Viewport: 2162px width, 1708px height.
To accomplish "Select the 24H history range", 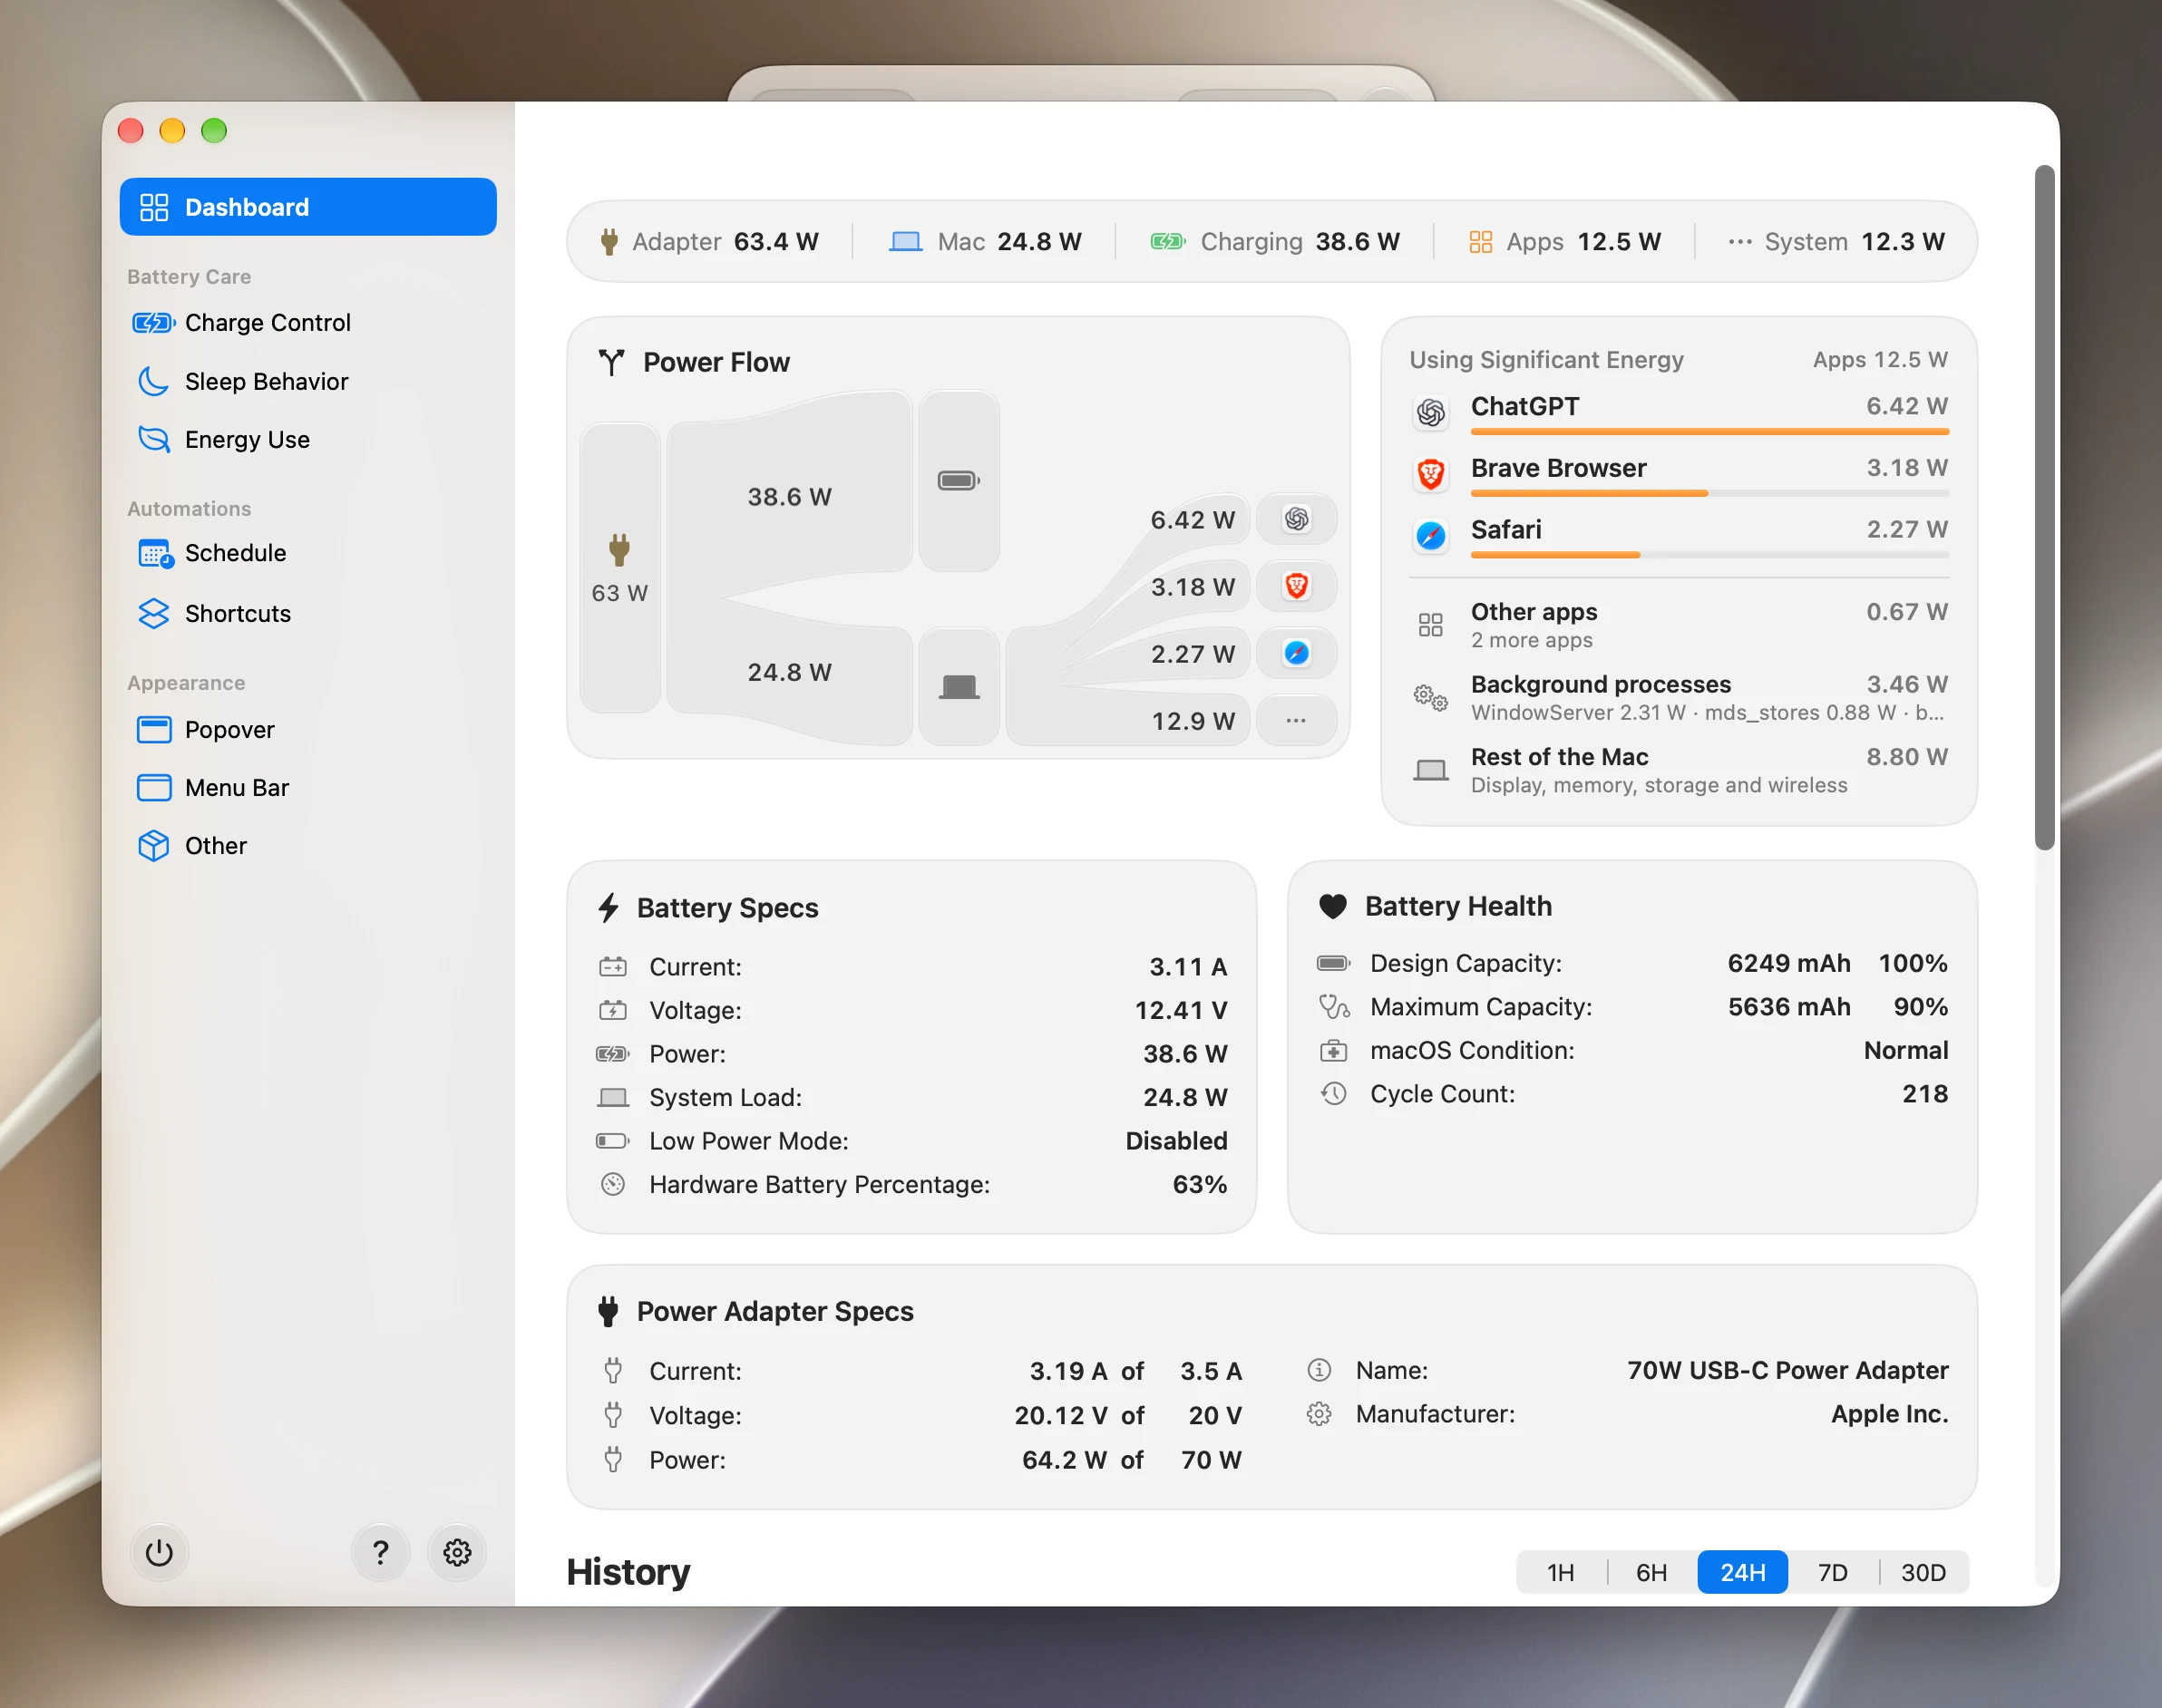I will point(1742,1572).
